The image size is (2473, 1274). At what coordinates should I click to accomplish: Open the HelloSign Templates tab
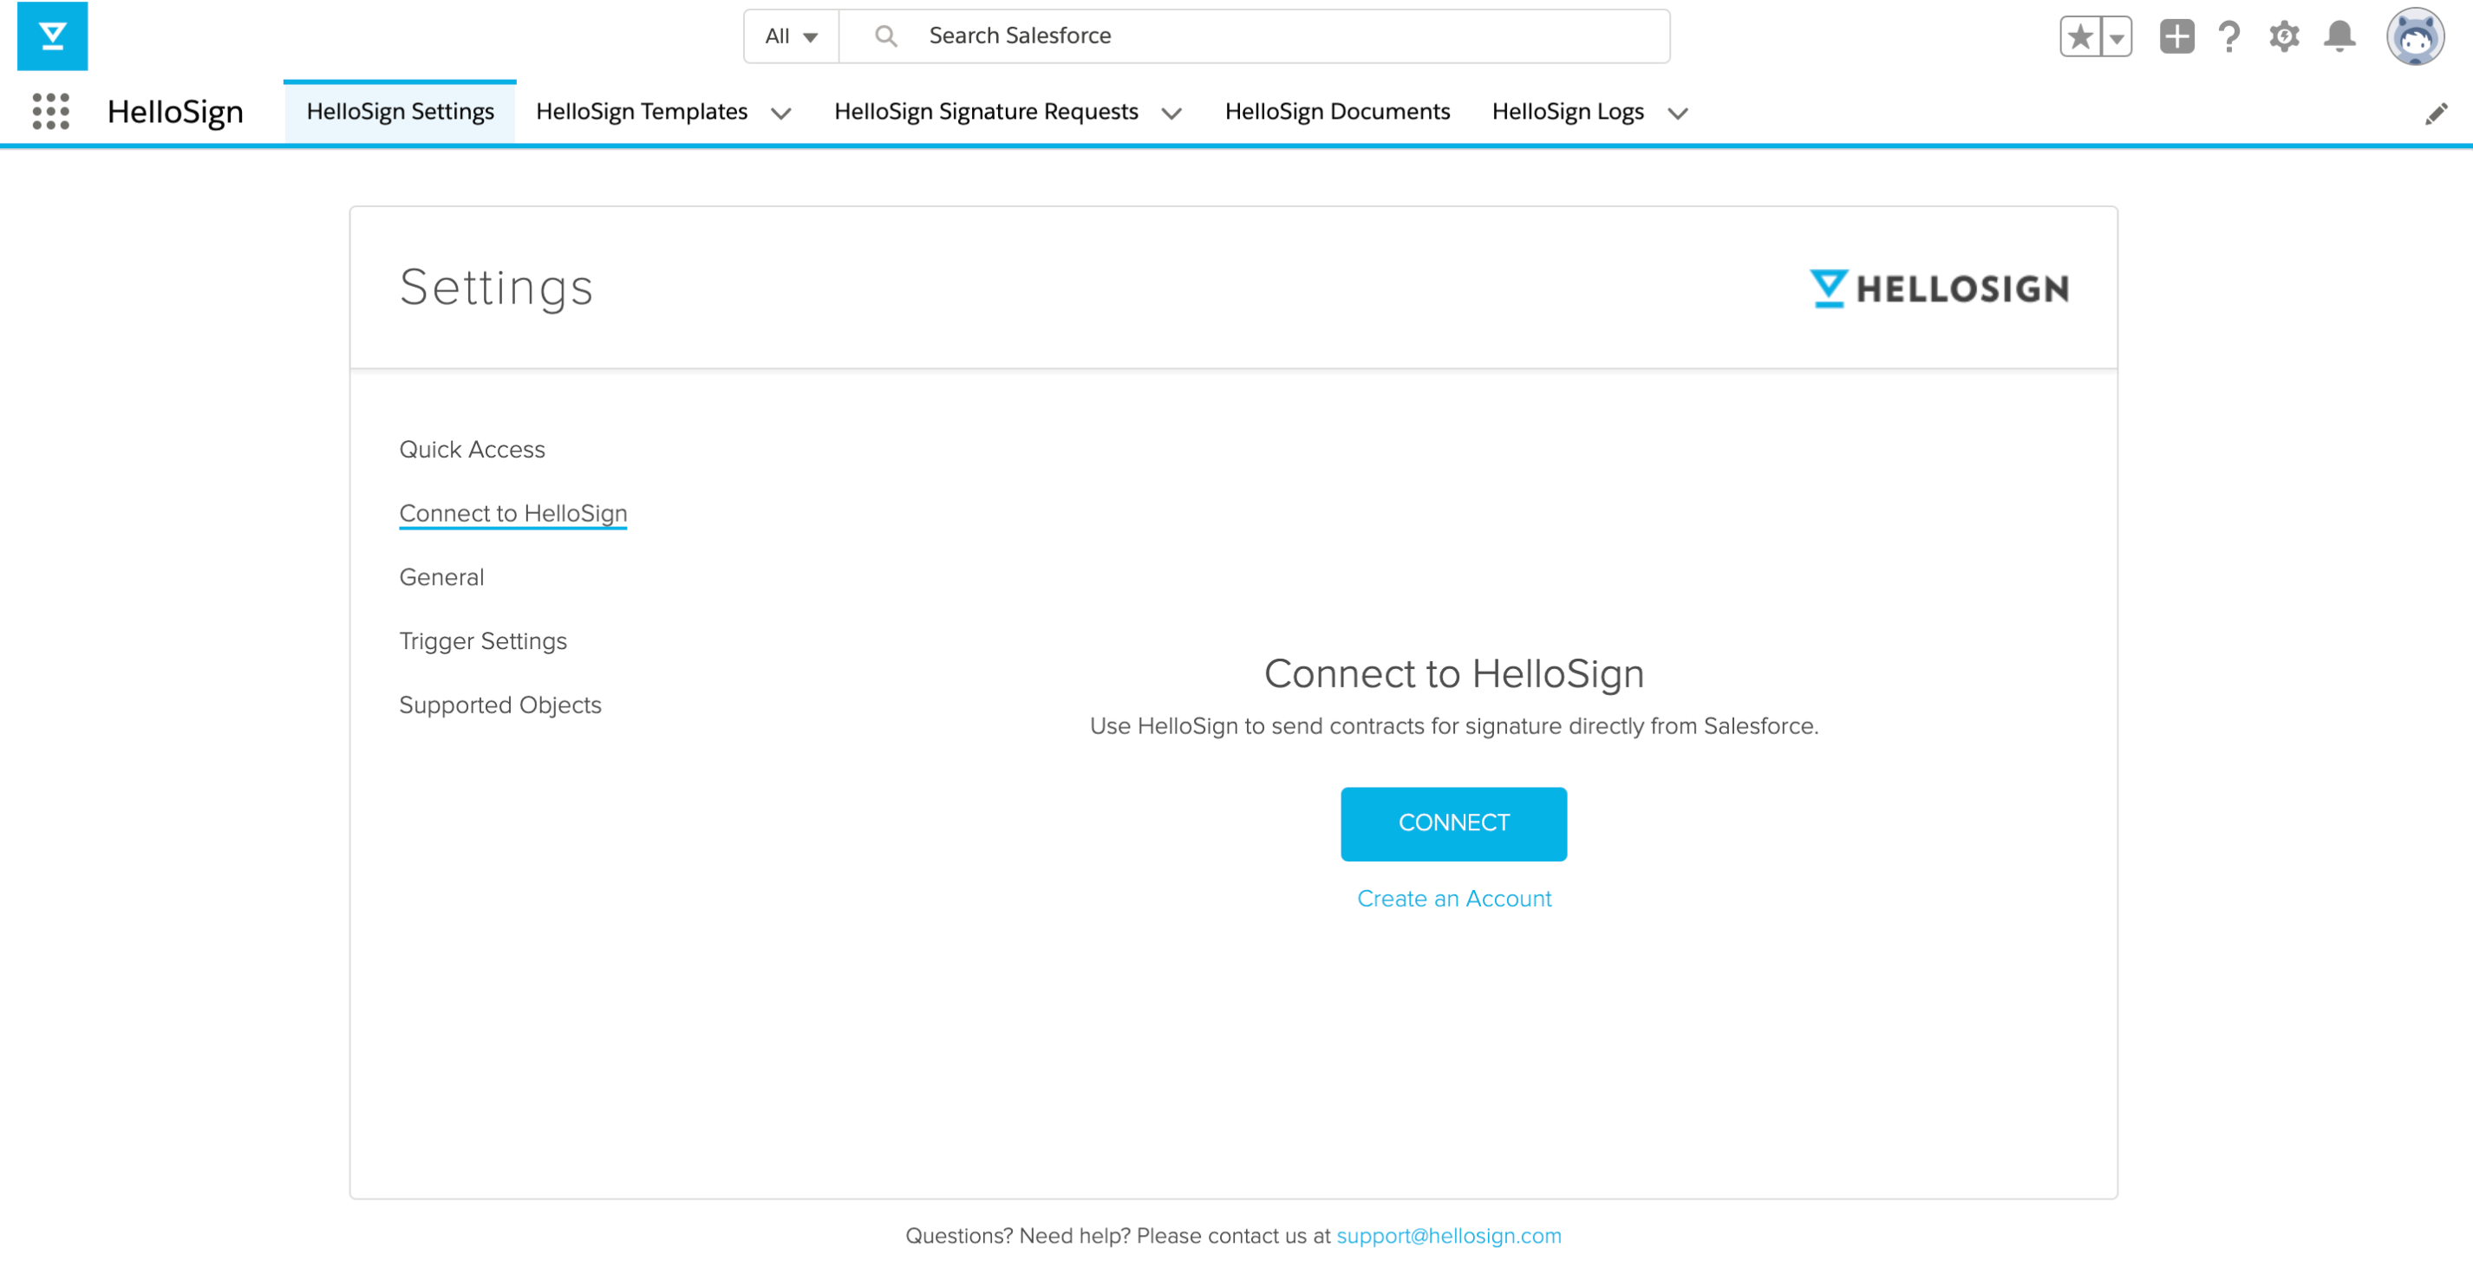pos(642,113)
